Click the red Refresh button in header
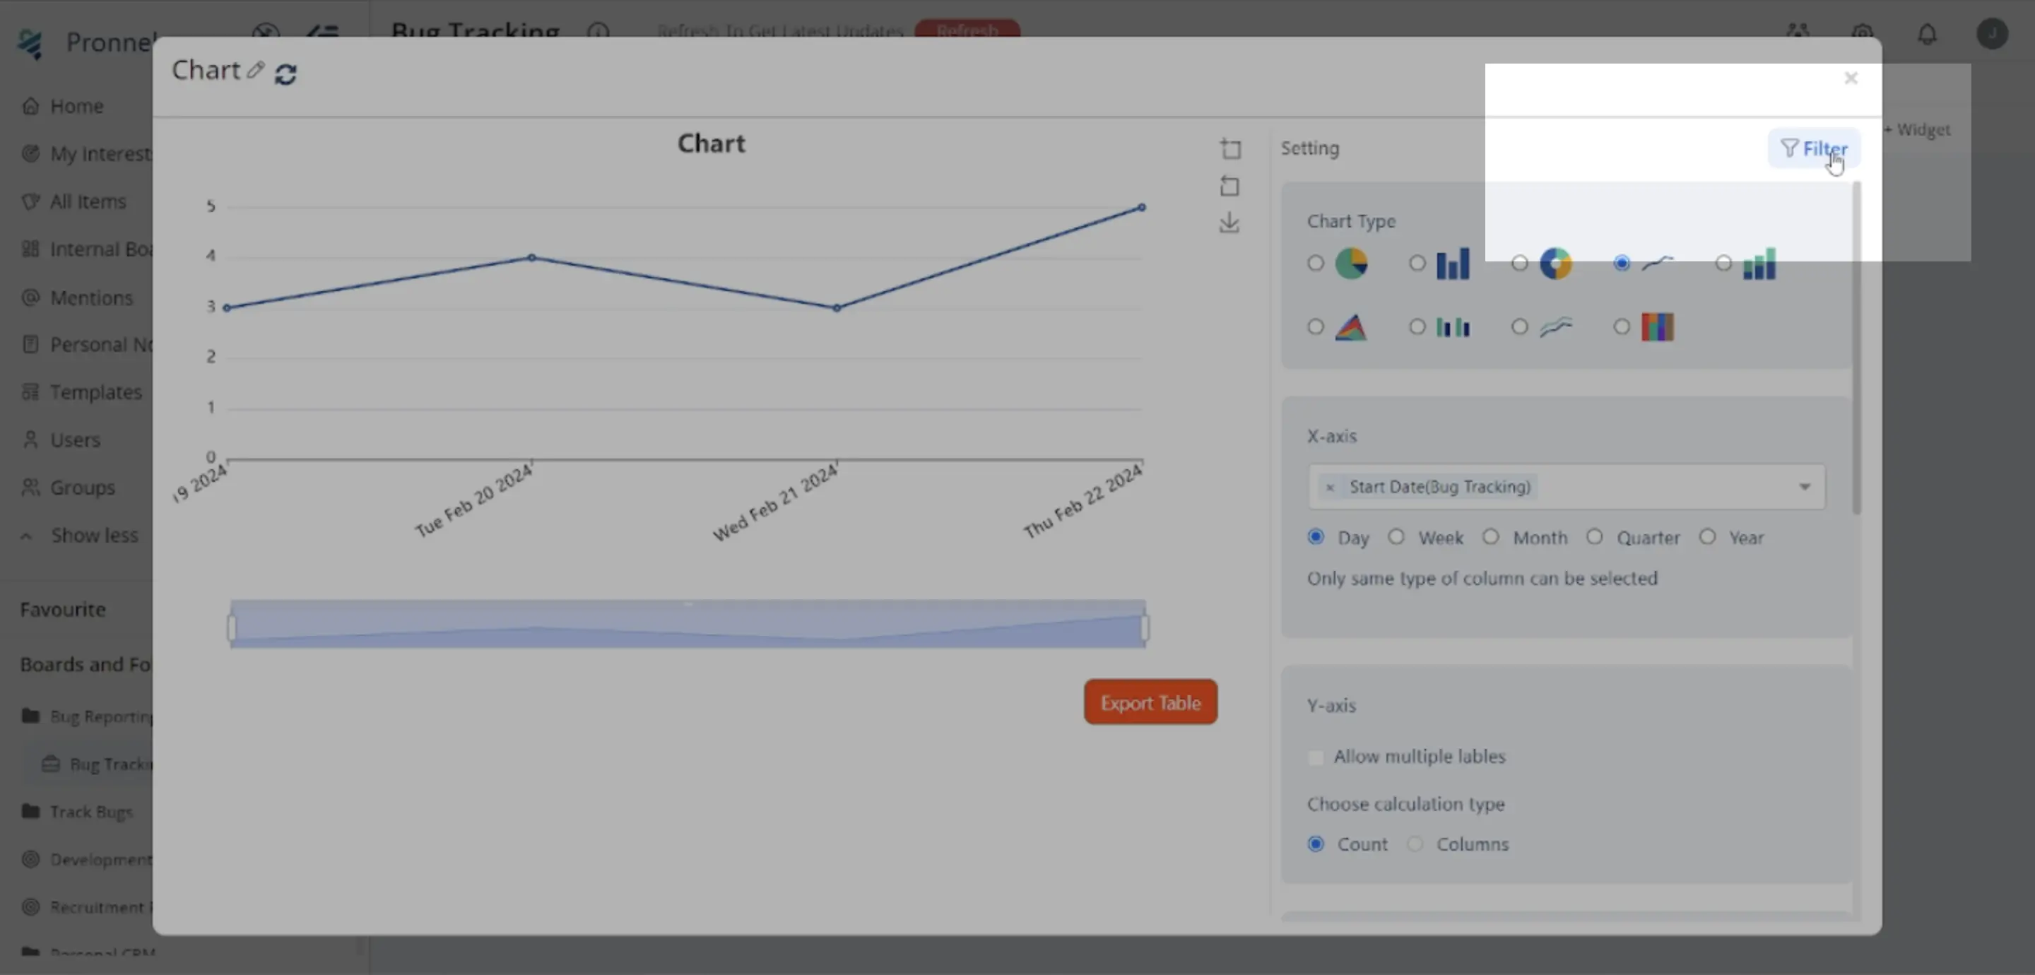This screenshot has height=975, width=2035. point(967,30)
